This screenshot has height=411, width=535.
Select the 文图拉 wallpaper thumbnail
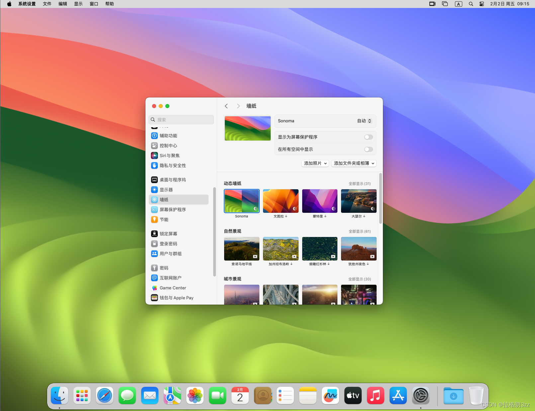281,201
